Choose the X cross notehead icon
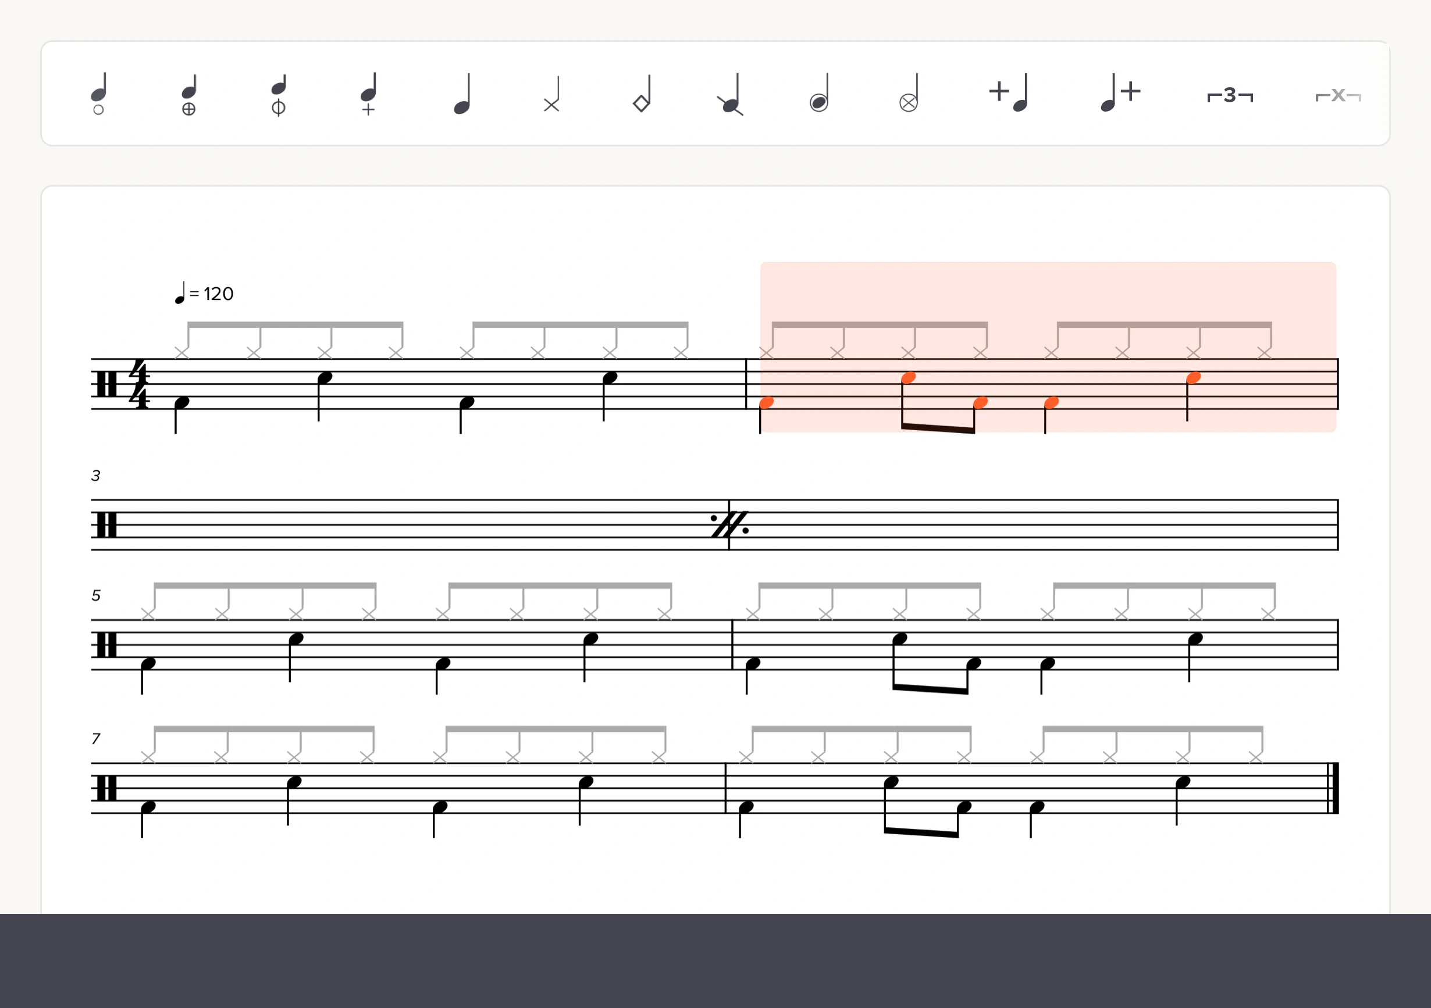Viewport: 1431px width, 1008px height. point(552,94)
